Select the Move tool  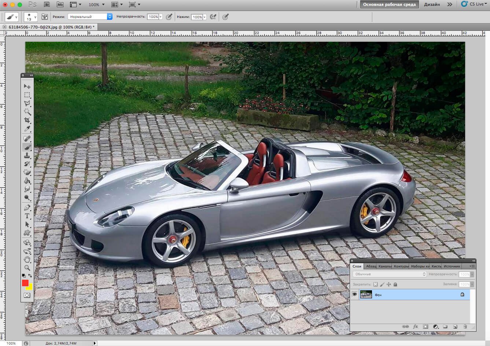(27, 86)
